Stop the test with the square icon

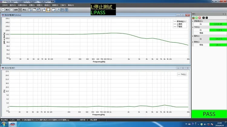point(20,10)
